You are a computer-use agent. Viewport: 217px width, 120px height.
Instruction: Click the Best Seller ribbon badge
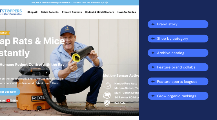5,33
